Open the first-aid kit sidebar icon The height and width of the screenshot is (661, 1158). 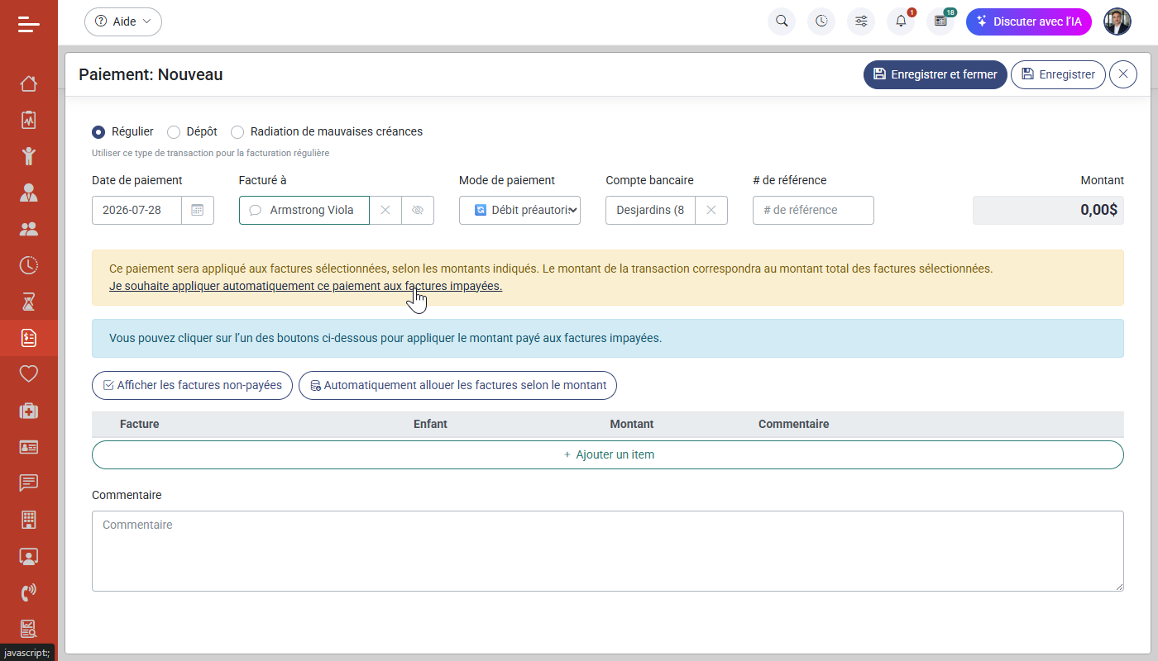point(29,411)
